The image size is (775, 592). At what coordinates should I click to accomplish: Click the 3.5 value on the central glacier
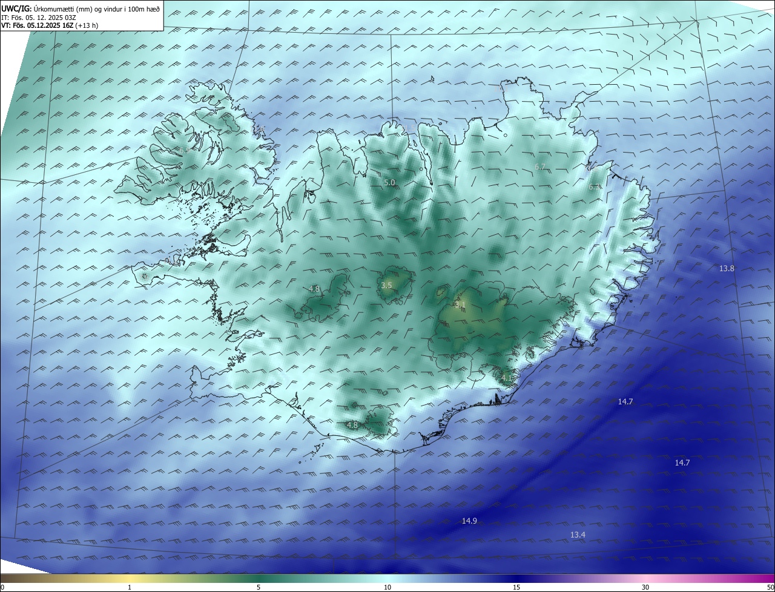(x=386, y=284)
